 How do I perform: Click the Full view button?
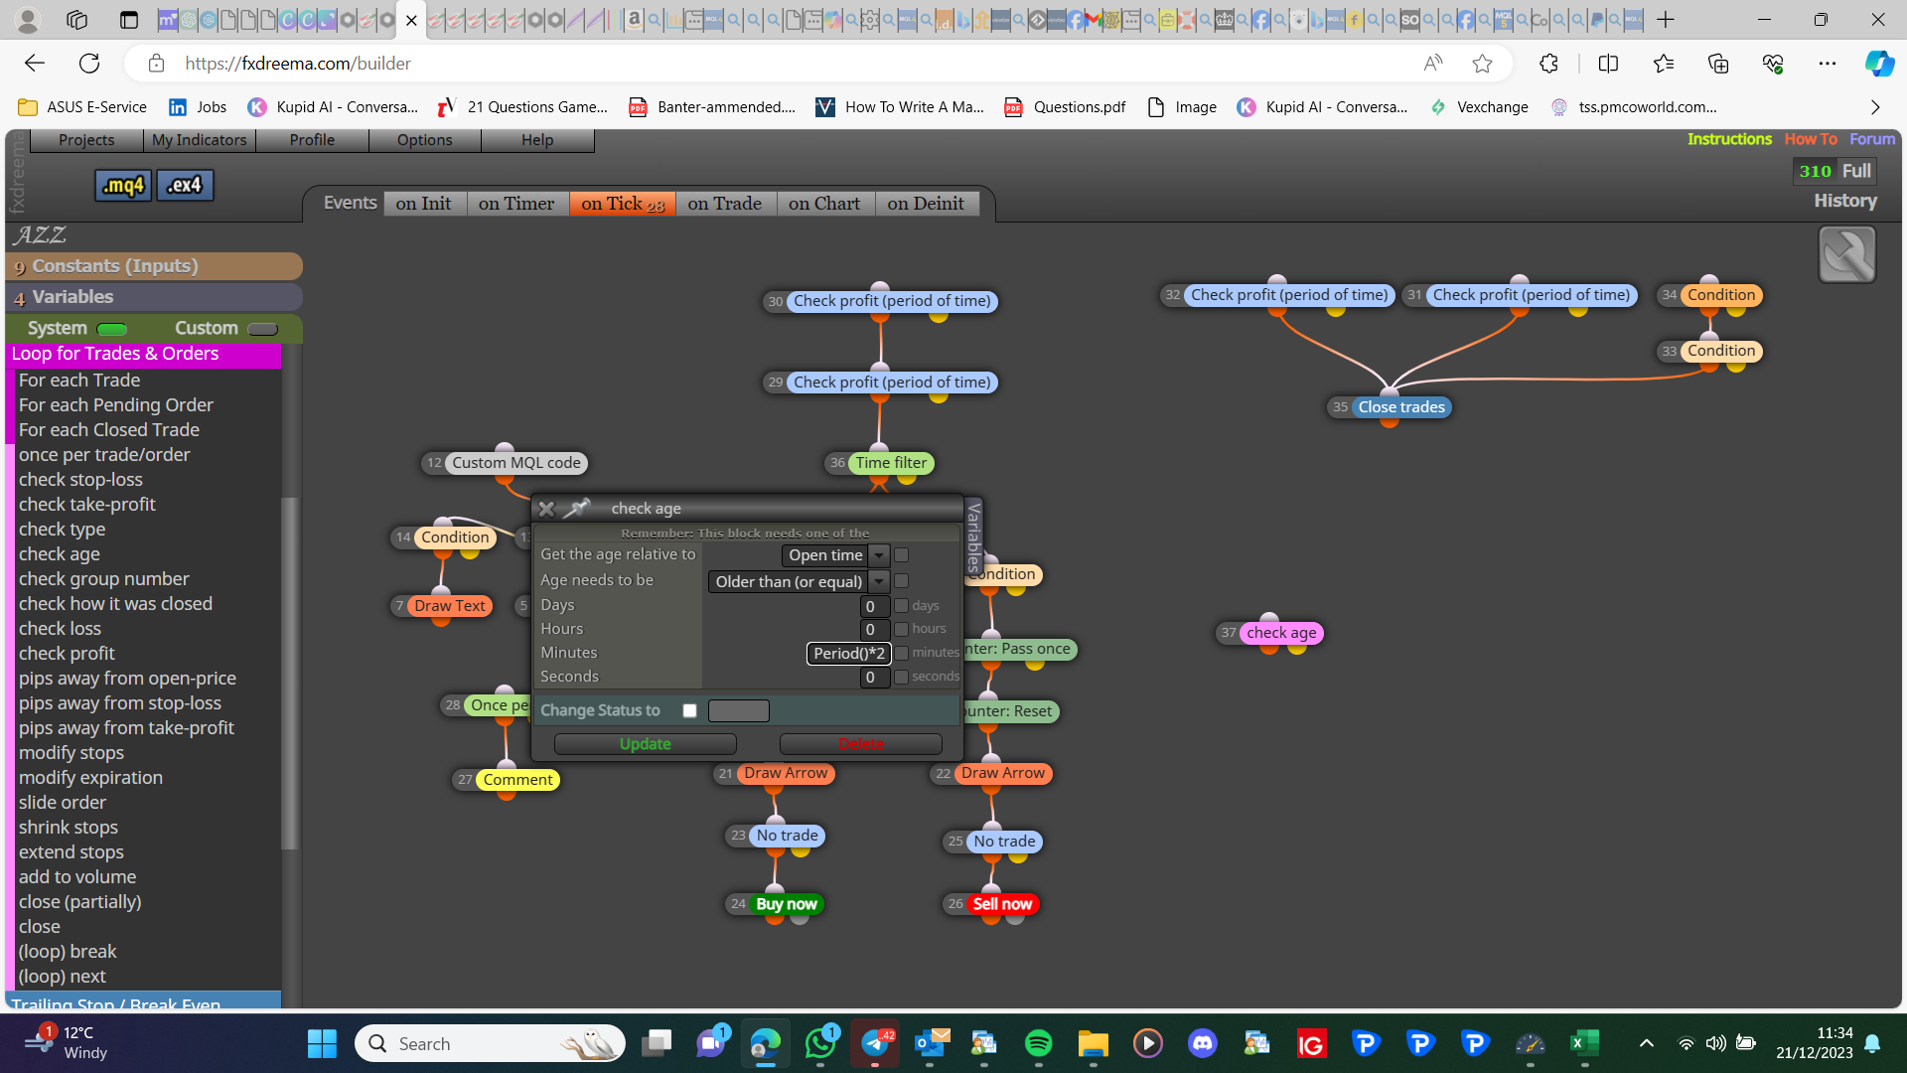coord(1856,171)
